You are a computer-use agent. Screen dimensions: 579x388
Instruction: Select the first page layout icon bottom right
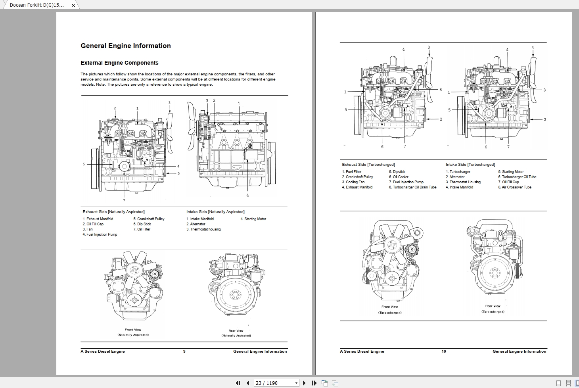point(558,383)
